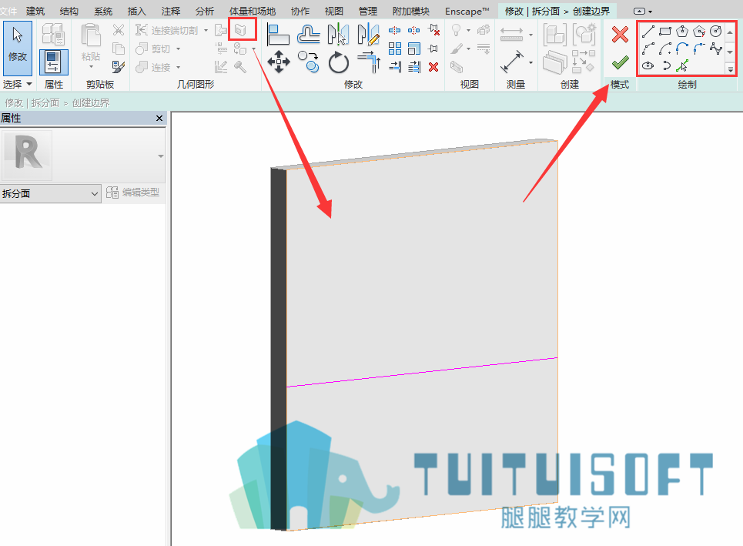Open the 选择 dropdown
Viewport: 743px width, 546px height.
pyautogui.click(x=18, y=85)
